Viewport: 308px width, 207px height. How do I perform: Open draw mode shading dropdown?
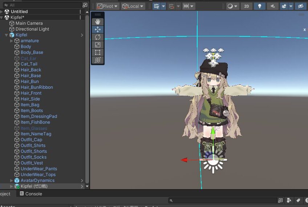[x=232, y=6]
